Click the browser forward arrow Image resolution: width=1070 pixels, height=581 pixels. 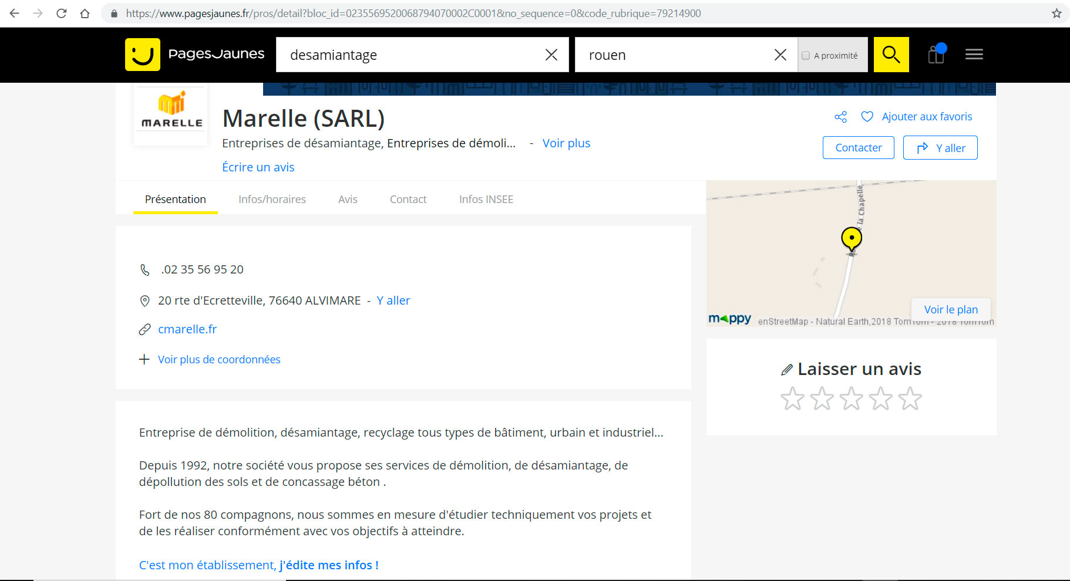38,13
